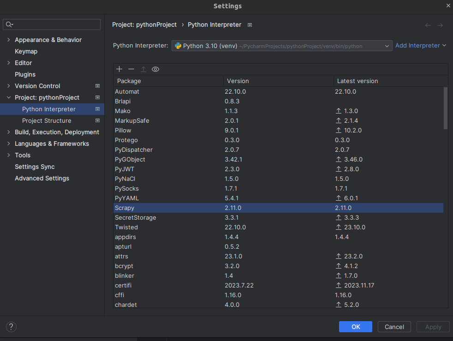Select the MarkupSafe package row
Screen dimensions: 453x341
tap(279, 120)
